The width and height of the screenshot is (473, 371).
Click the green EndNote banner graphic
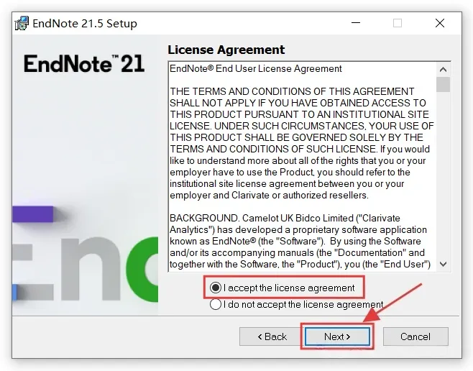tap(142, 270)
